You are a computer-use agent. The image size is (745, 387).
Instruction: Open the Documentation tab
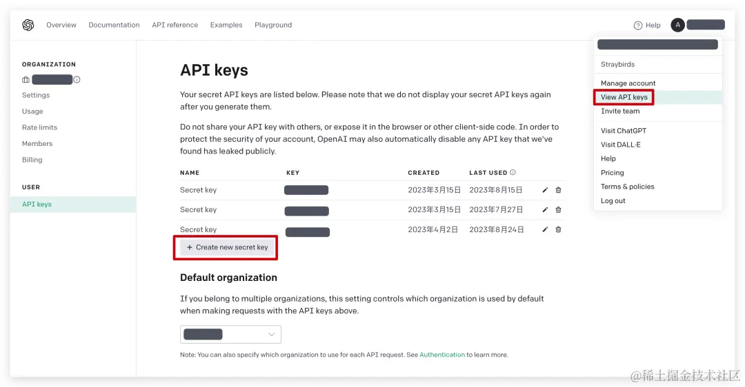click(114, 25)
